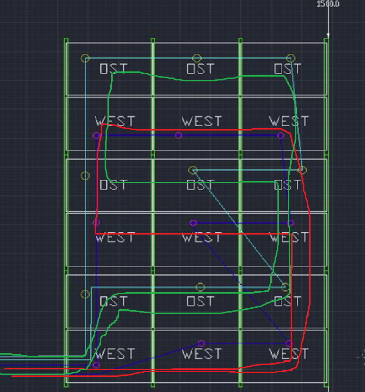Select purple circle at left end of top purple line
The image size is (365, 392).
click(x=97, y=136)
